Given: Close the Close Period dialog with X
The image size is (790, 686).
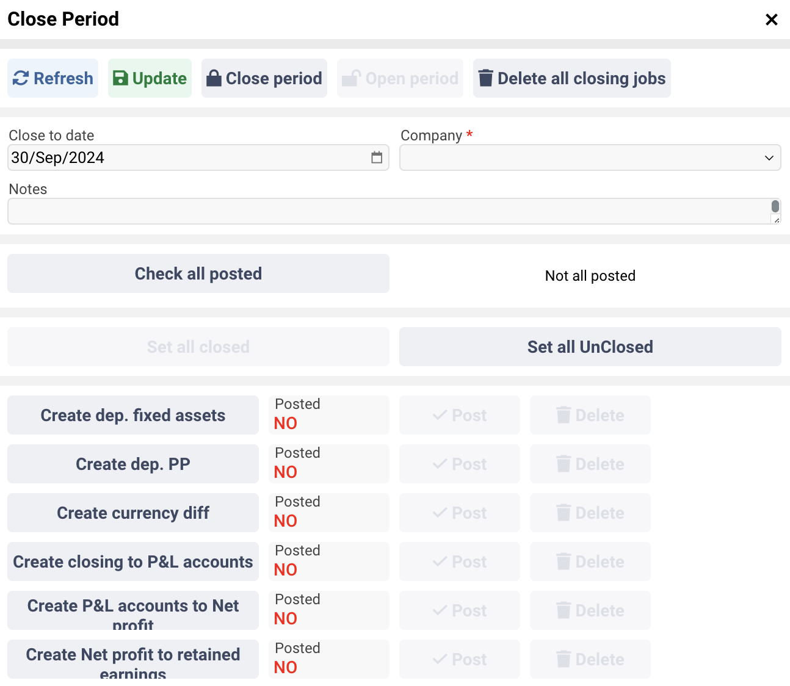Looking at the screenshot, I should (x=771, y=20).
